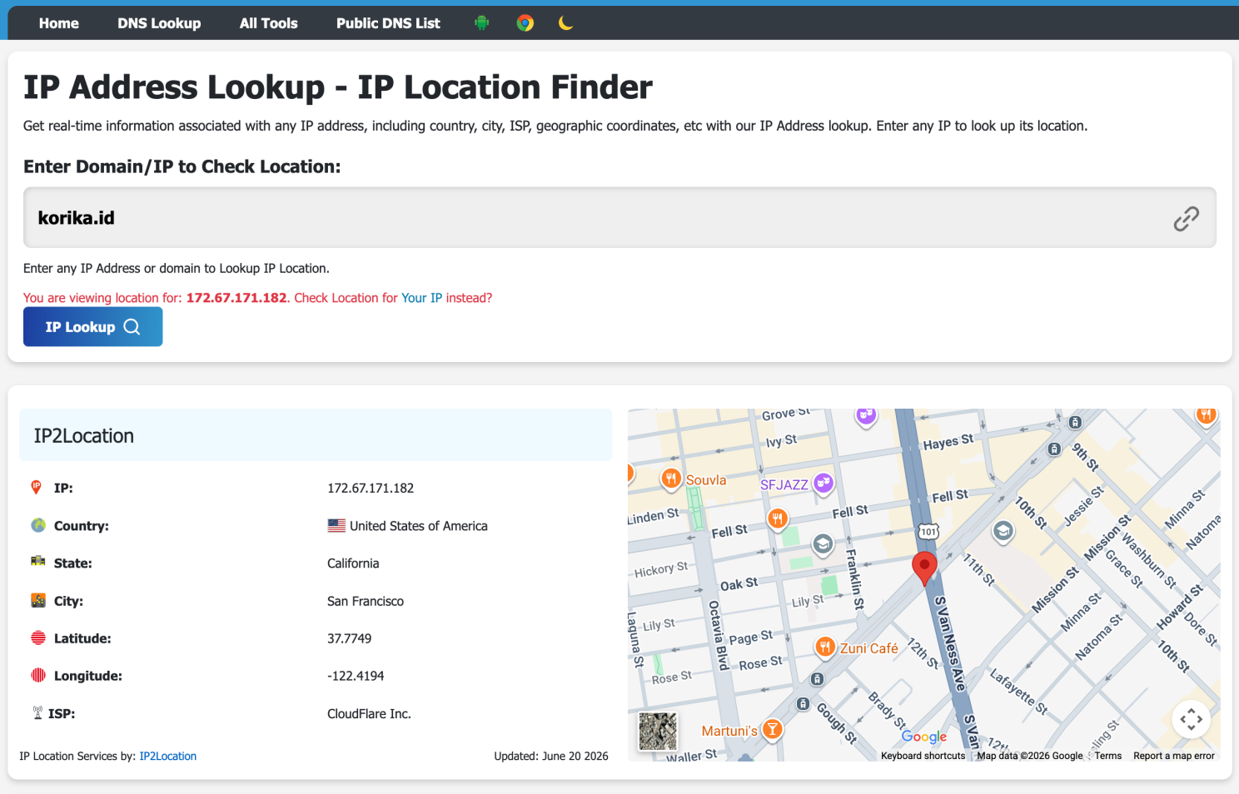Click the gray marker east of Van Ness
The image size is (1239, 794).
[1003, 530]
